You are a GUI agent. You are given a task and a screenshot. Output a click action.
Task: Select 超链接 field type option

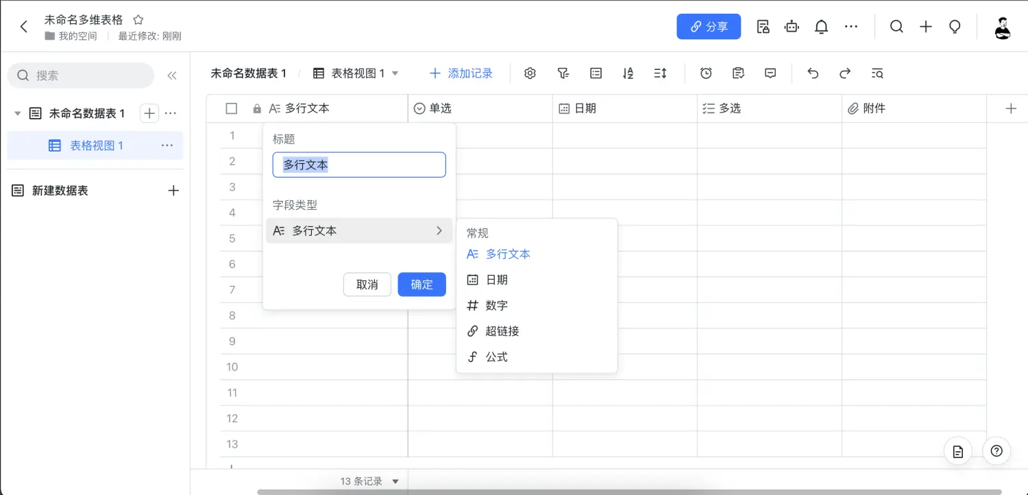click(502, 331)
